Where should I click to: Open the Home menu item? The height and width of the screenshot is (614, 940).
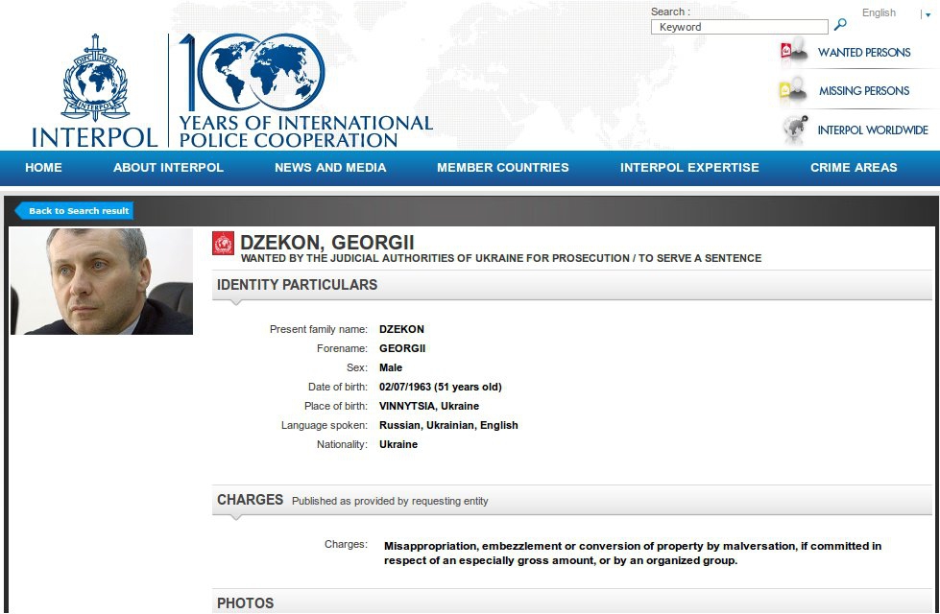coord(43,167)
